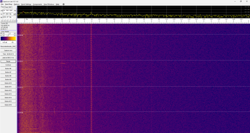Click the gray circle status indicator in menu bar
Screen dimensions: 250x133
(64, 4)
